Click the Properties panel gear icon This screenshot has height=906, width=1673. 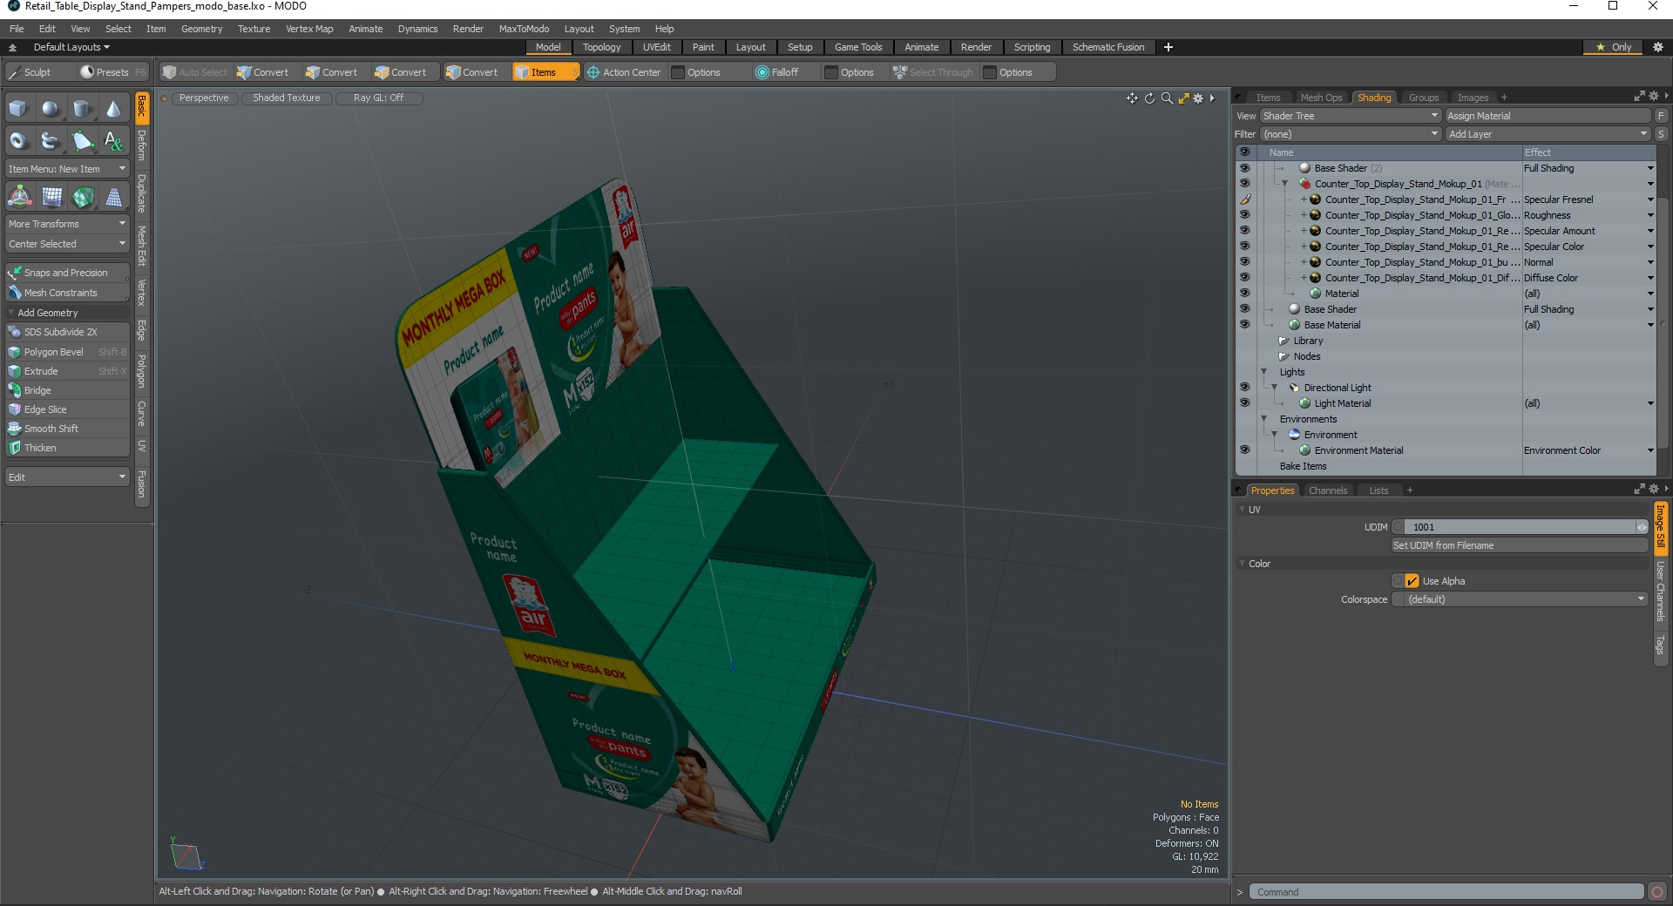(1653, 489)
